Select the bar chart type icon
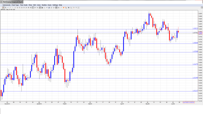Screen dimensions: 203x114 5,8
